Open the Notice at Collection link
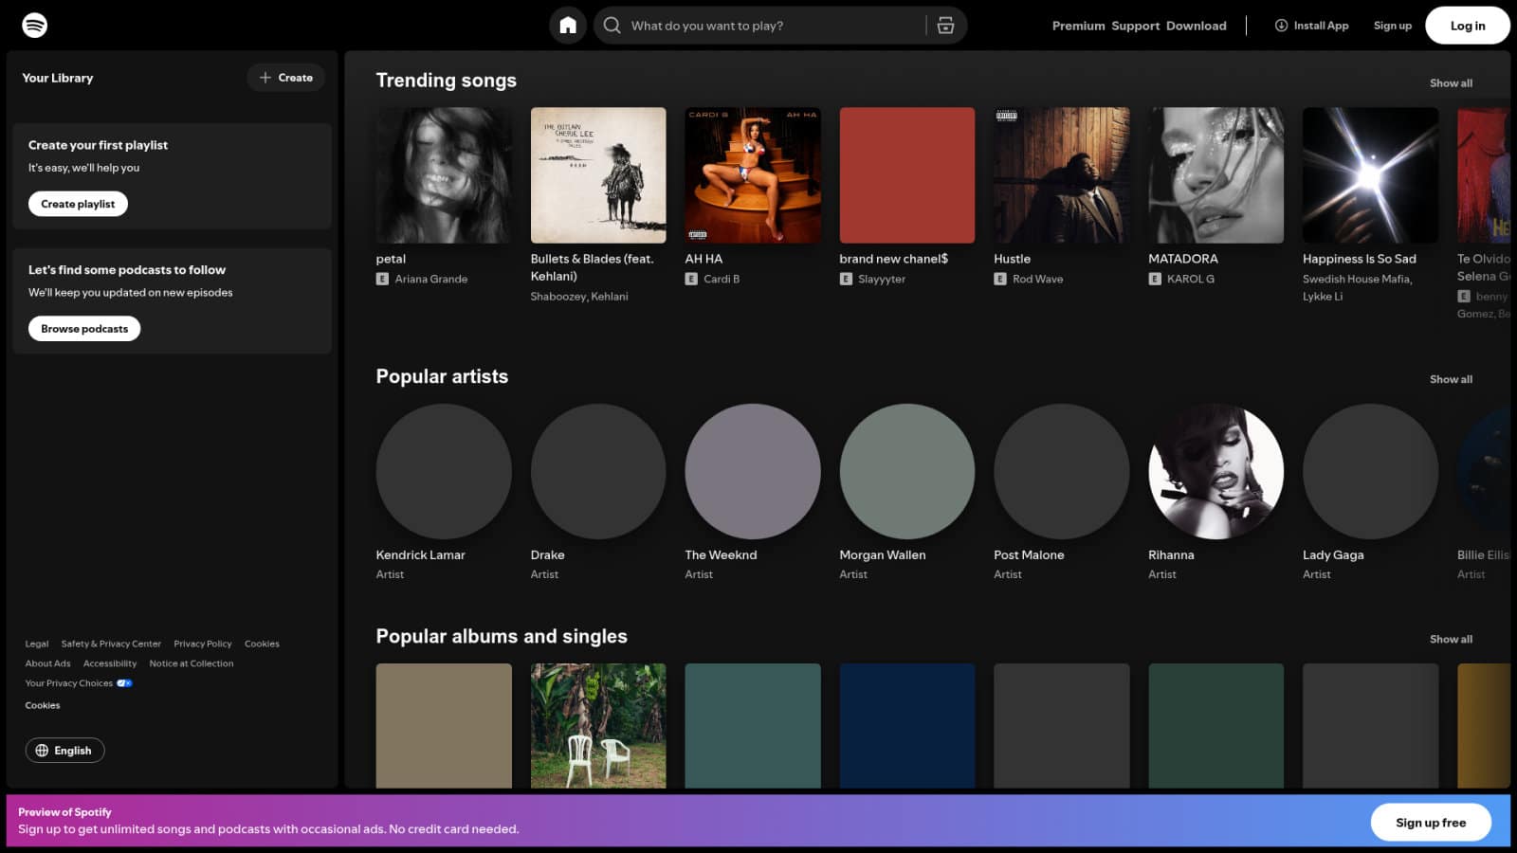Image resolution: width=1517 pixels, height=853 pixels. (x=192, y=663)
